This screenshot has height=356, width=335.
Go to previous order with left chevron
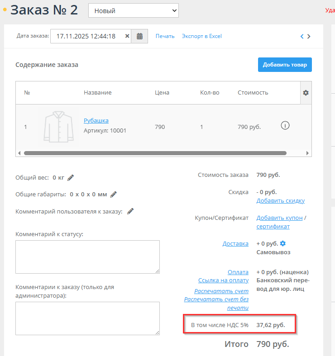pos(302,37)
